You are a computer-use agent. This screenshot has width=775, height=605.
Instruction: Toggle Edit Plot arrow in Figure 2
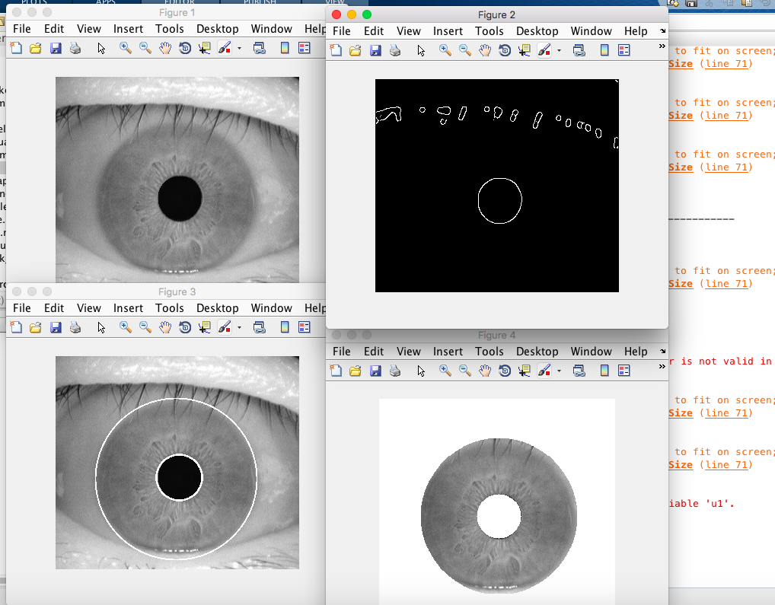(421, 50)
